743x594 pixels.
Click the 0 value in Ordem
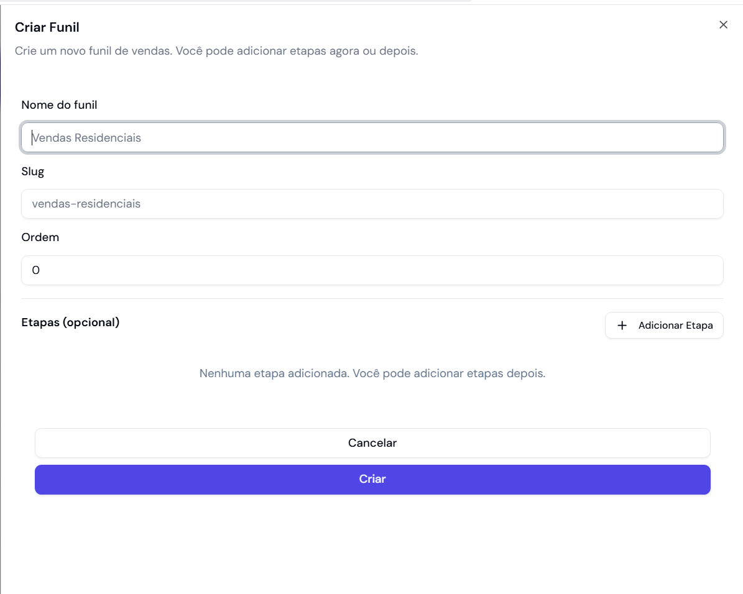point(36,270)
